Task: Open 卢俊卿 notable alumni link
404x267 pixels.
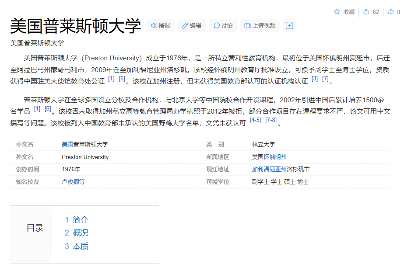Action: point(70,182)
